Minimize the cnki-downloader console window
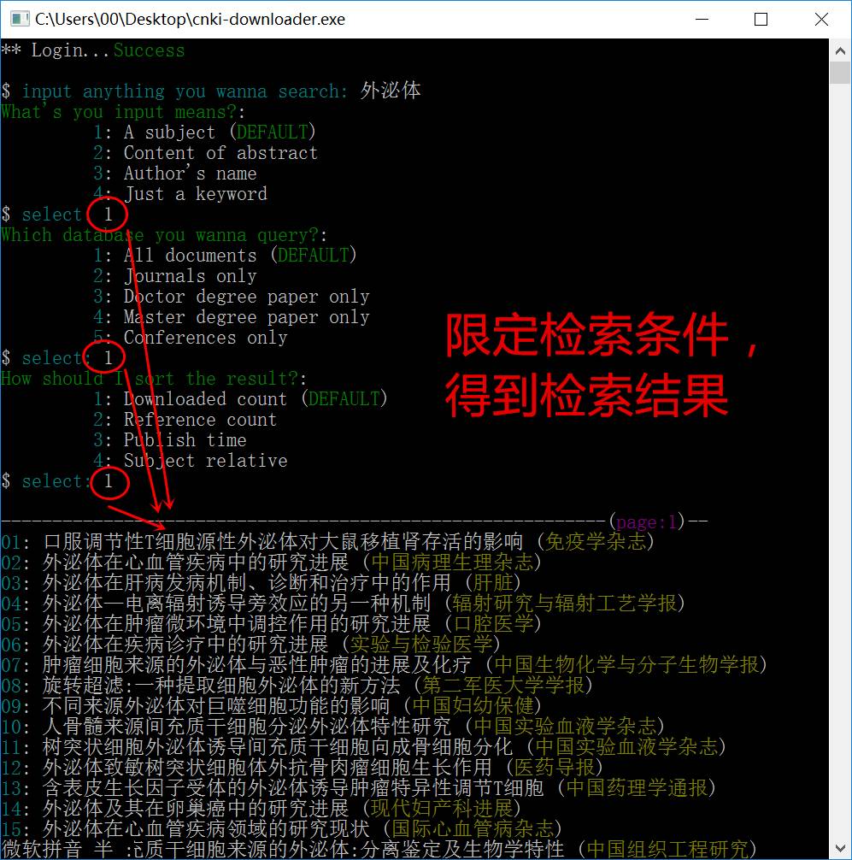The height and width of the screenshot is (860, 852). tap(702, 19)
